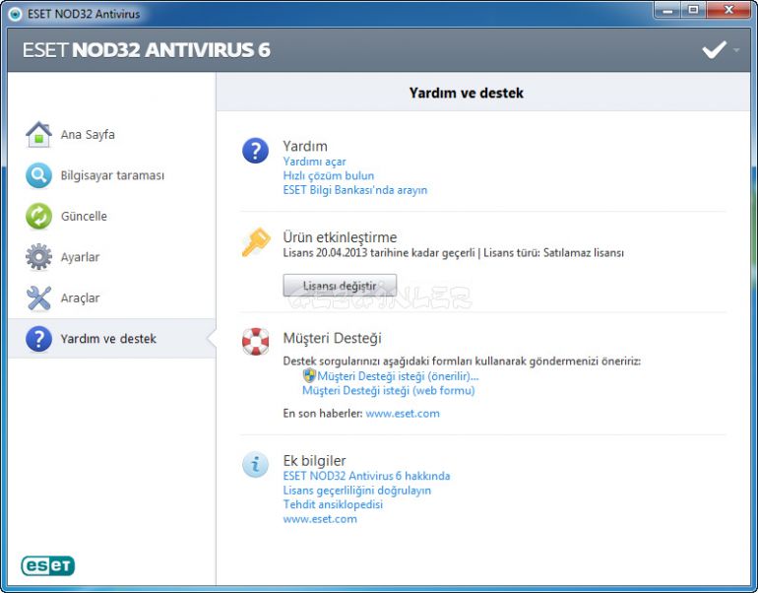Click the ESET NOD32 ANTIVIRUS 6 banner title
This screenshot has width=758, height=593.
(146, 50)
